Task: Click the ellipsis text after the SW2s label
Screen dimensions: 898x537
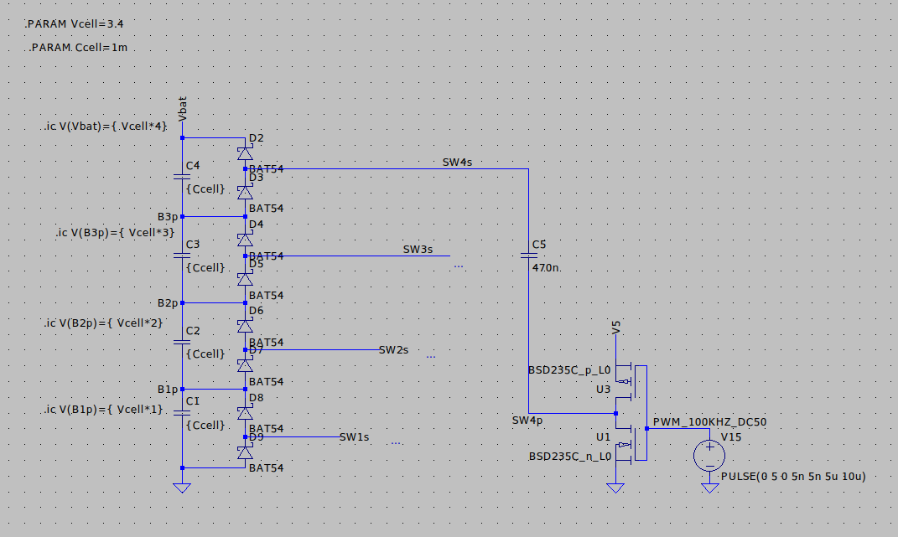Action: [431, 357]
